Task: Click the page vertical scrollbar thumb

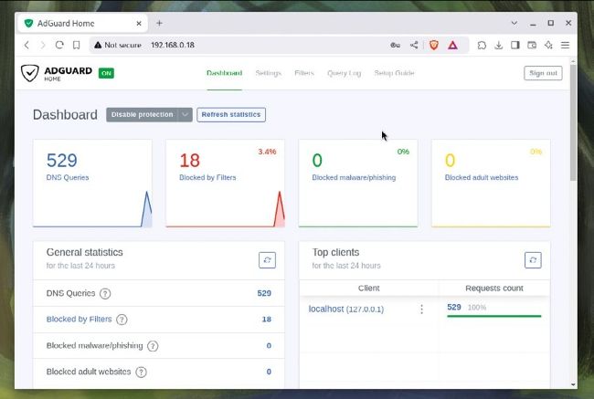Action: (573, 122)
